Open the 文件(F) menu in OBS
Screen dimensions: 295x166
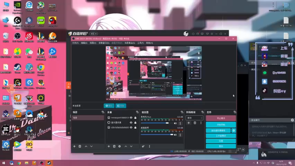(75, 43)
